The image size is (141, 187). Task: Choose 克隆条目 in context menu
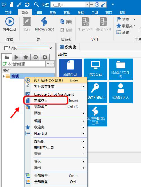(56, 107)
